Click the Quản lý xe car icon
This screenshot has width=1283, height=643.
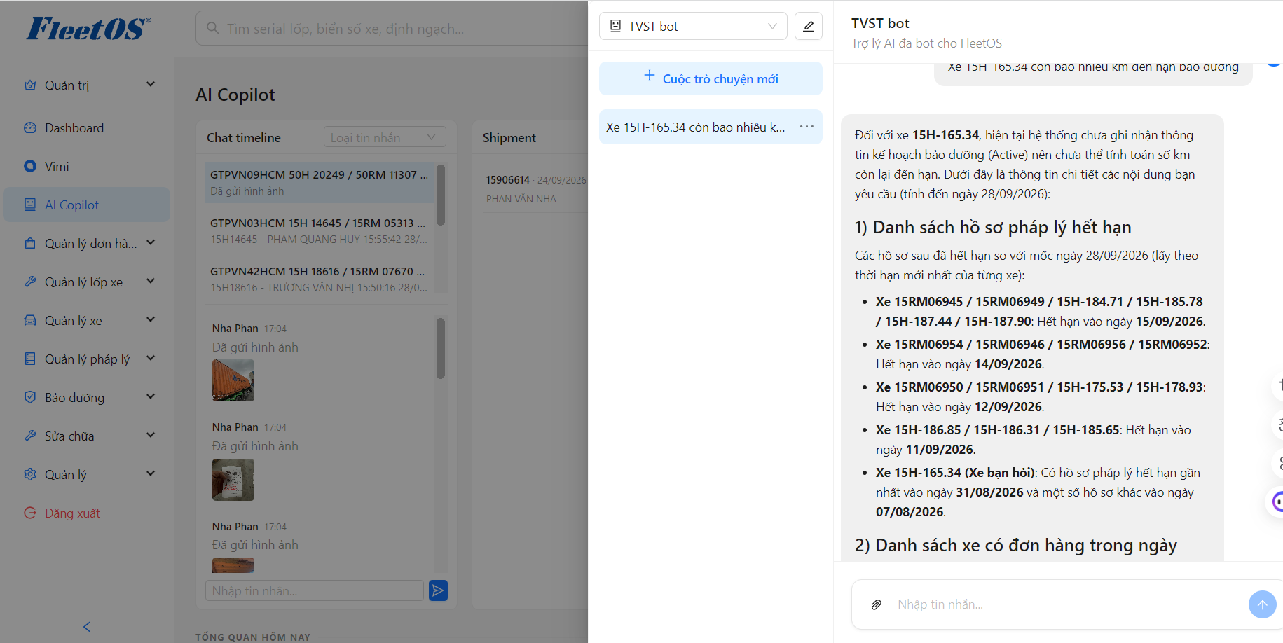click(x=30, y=320)
